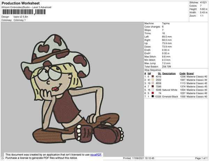Click the black swatch for stop 7

[x=153, y=96]
